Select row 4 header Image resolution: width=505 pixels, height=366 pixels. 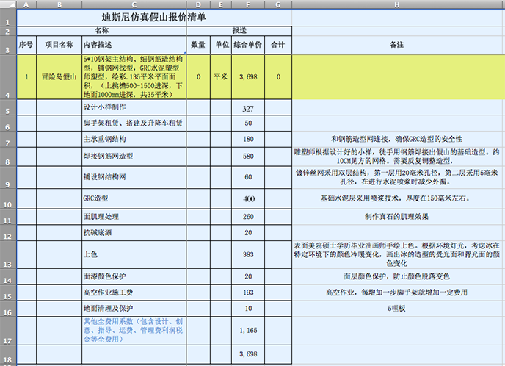pos(7,76)
